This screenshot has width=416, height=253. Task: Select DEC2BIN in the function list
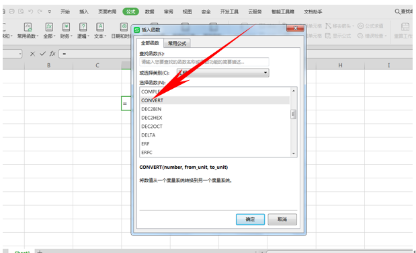pyautogui.click(x=215, y=109)
